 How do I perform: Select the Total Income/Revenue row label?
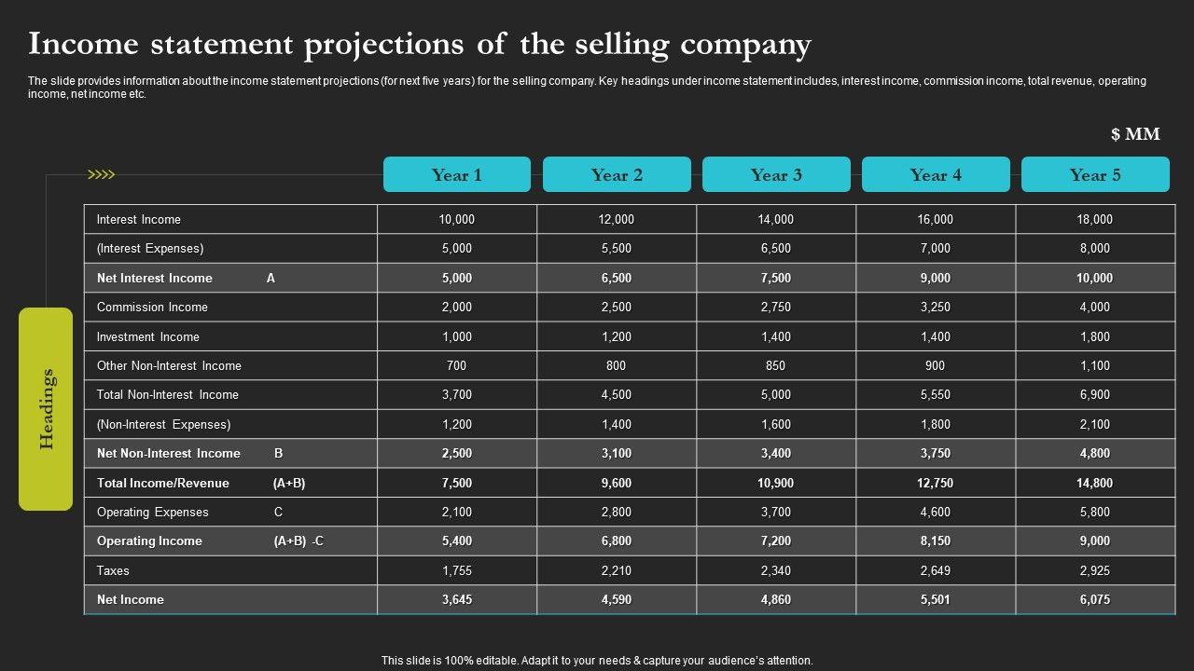point(163,483)
